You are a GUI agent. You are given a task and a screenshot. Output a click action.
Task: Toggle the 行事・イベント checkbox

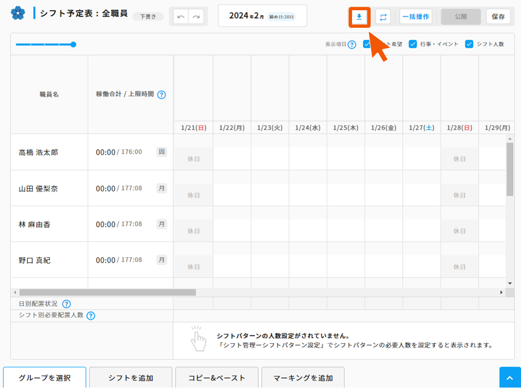tap(413, 44)
